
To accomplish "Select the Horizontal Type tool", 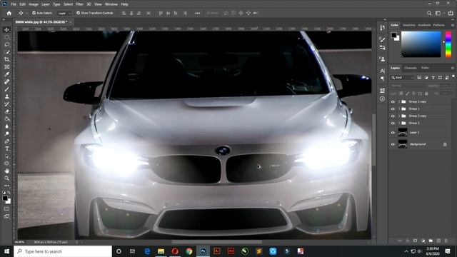I will (6, 148).
